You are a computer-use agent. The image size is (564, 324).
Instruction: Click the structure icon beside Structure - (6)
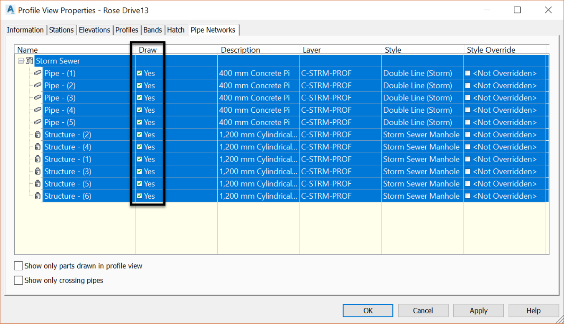click(38, 196)
